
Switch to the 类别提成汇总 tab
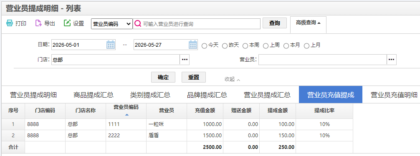click(150, 95)
